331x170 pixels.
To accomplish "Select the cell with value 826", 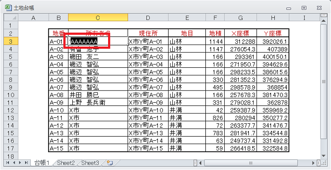I will point(215,118).
